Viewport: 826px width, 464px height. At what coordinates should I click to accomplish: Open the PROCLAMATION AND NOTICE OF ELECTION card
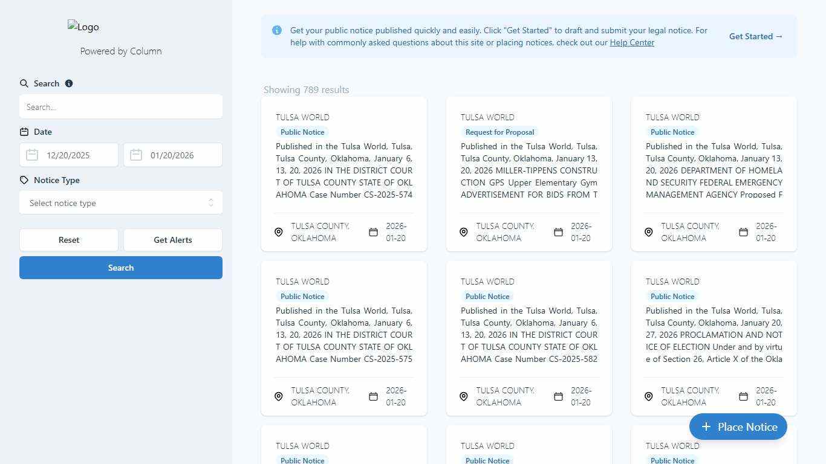pyautogui.click(x=714, y=335)
